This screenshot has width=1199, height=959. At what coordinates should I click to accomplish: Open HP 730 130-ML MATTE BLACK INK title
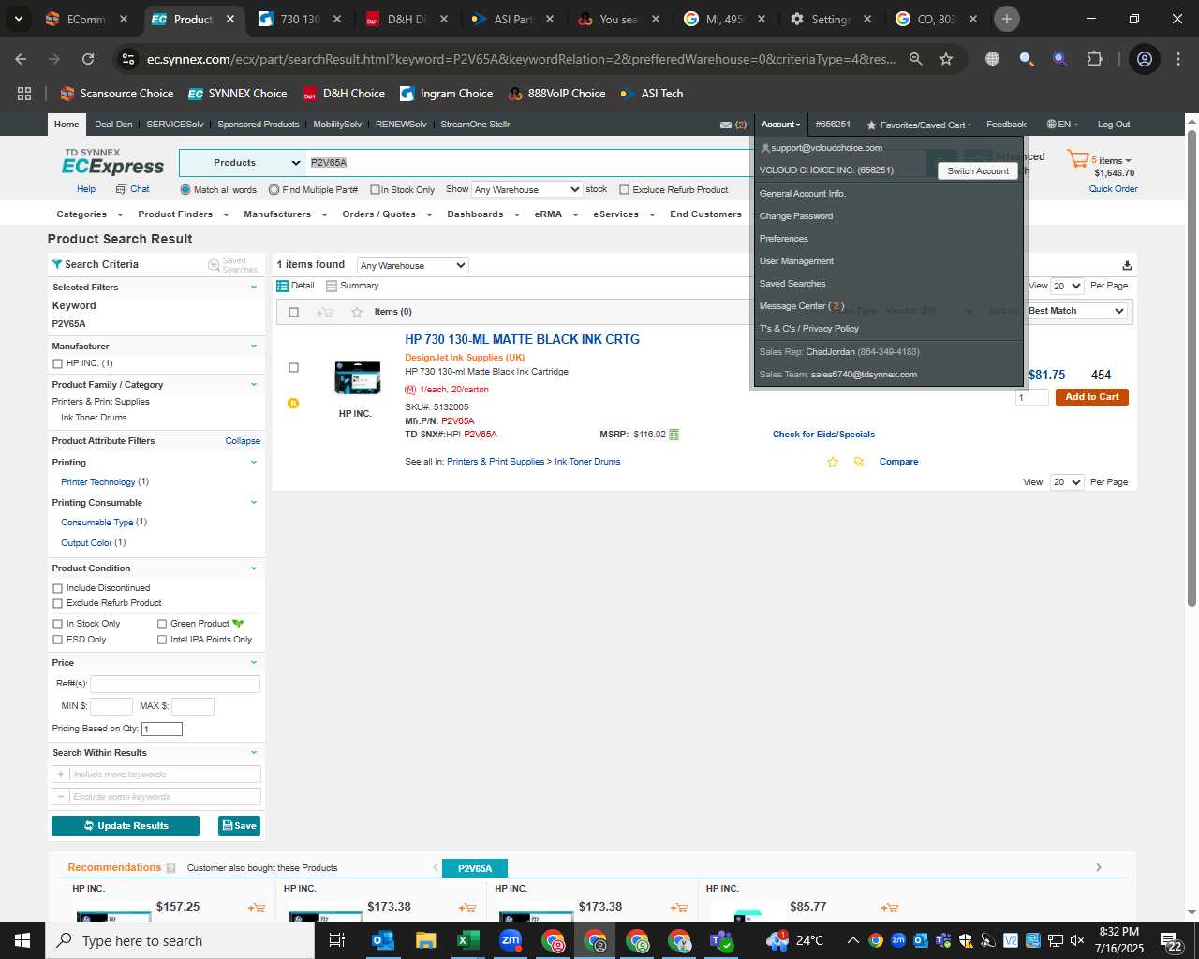(522, 340)
